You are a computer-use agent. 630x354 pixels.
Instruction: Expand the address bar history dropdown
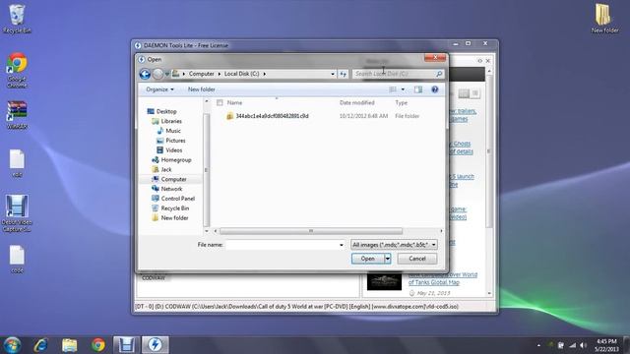pyautogui.click(x=333, y=74)
